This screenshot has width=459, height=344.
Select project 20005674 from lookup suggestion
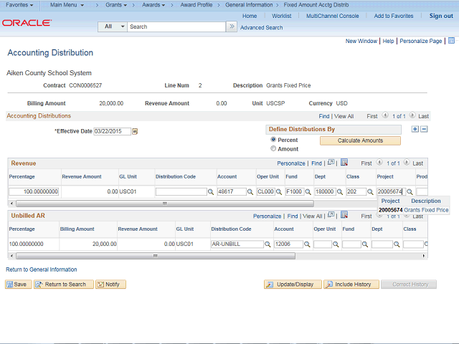click(x=413, y=210)
